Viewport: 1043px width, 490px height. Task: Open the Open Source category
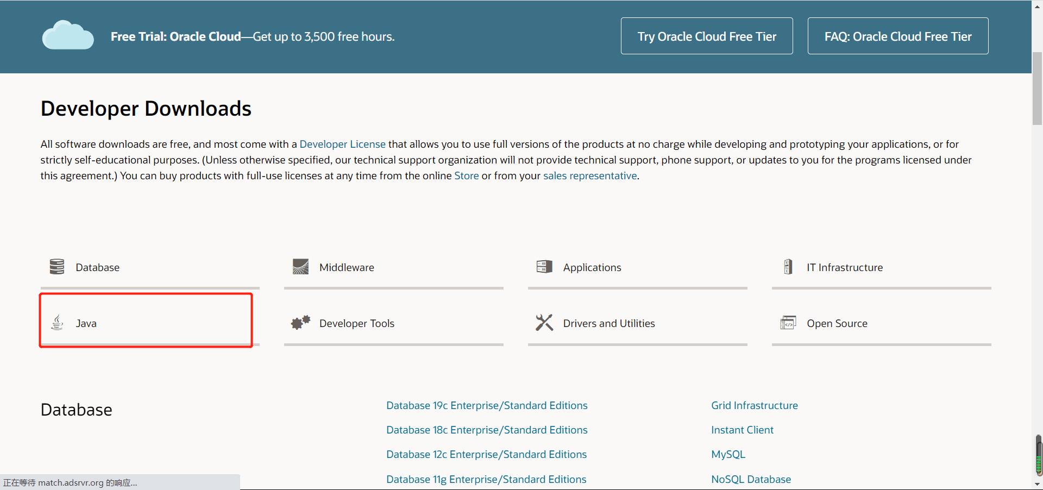(882, 324)
